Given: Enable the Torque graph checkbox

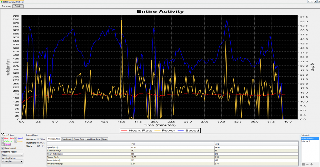Looking at the screenshot, I should (x=2, y=144).
